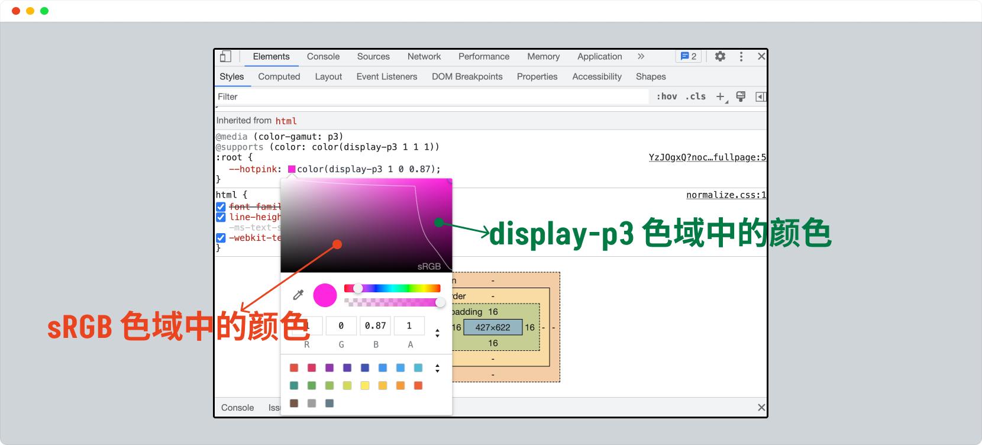Open the Accessibility sub-tab

tap(597, 76)
